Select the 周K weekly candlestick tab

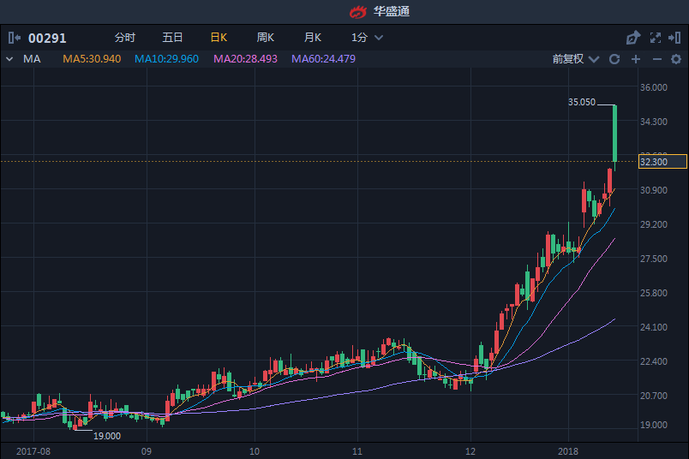point(266,38)
